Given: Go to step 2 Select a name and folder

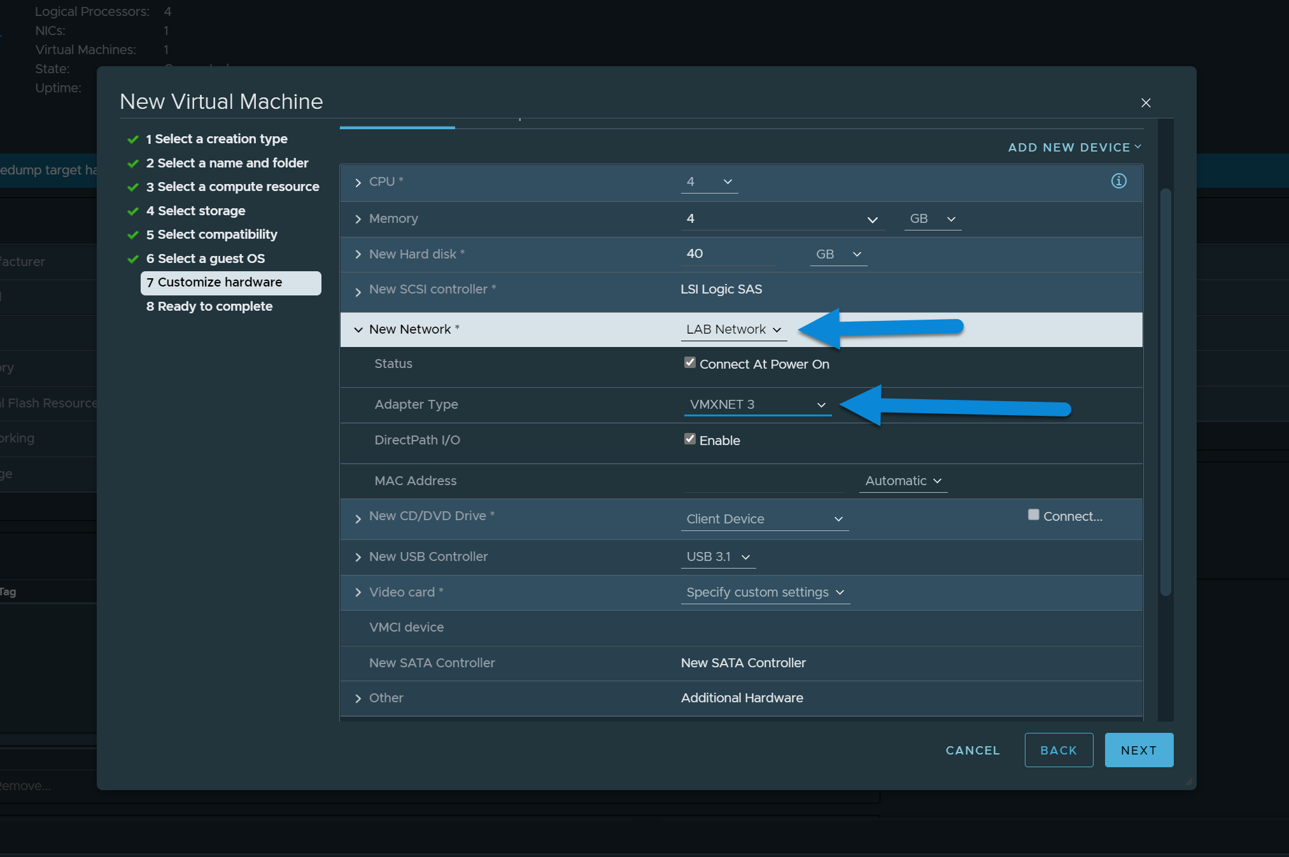Looking at the screenshot, I should (x=227, y=163).
